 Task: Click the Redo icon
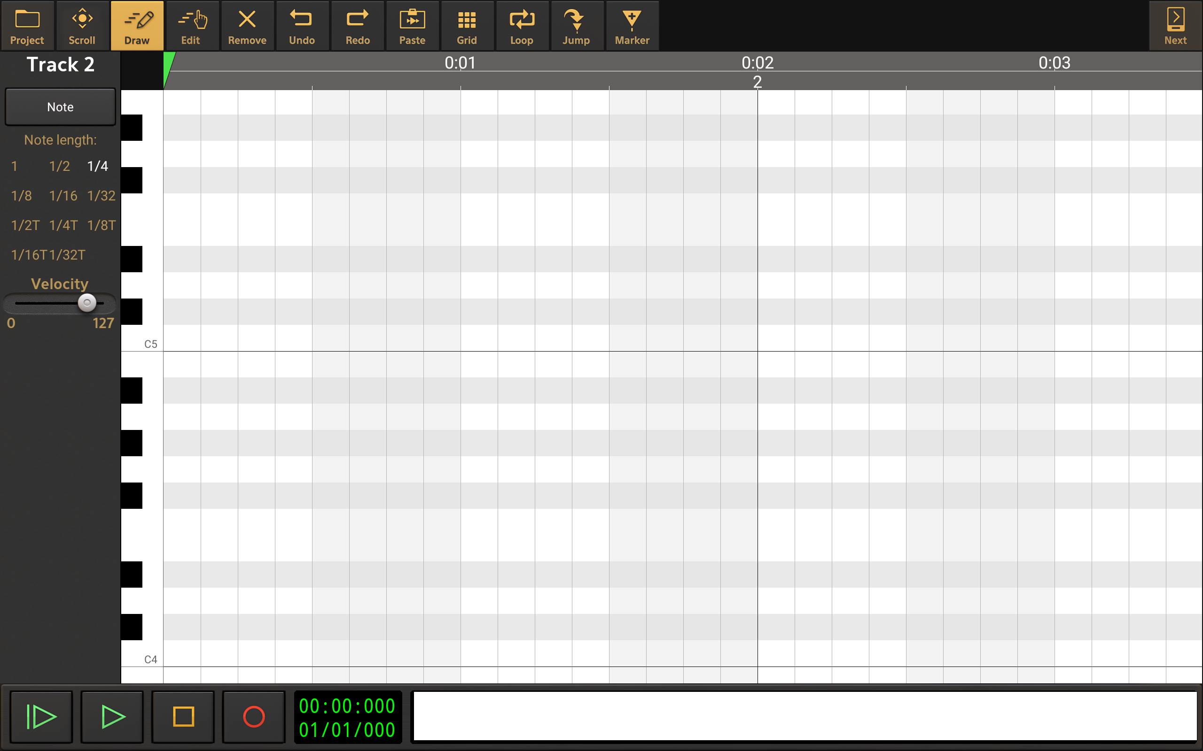pyautogui.click(x=358, y=26)
